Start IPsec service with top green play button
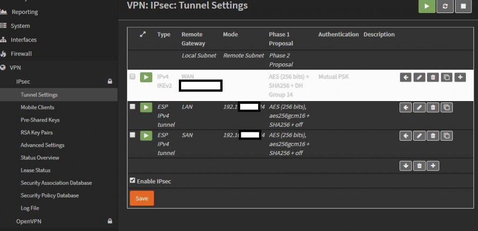Image resolution: width=478 pixels, height=231 pixels. pos(427,7)
